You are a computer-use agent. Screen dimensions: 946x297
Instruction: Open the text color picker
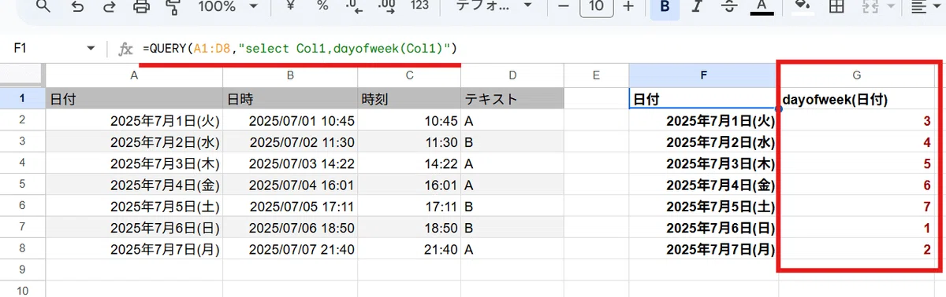pos(761,7)
